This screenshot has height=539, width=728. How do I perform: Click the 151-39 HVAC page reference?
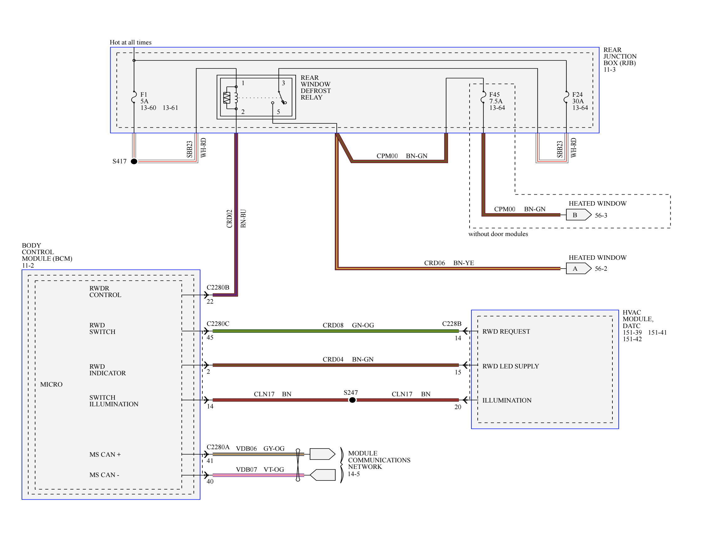point(632,332)
